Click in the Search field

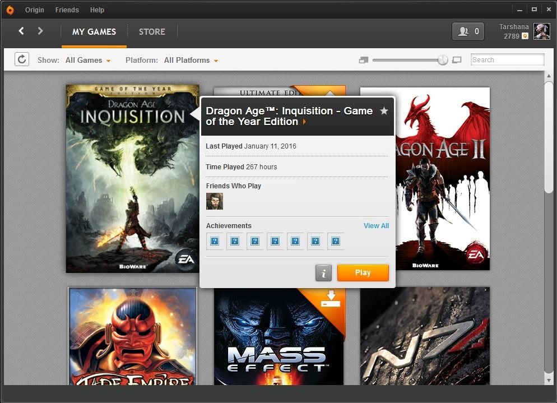(507, 60)
